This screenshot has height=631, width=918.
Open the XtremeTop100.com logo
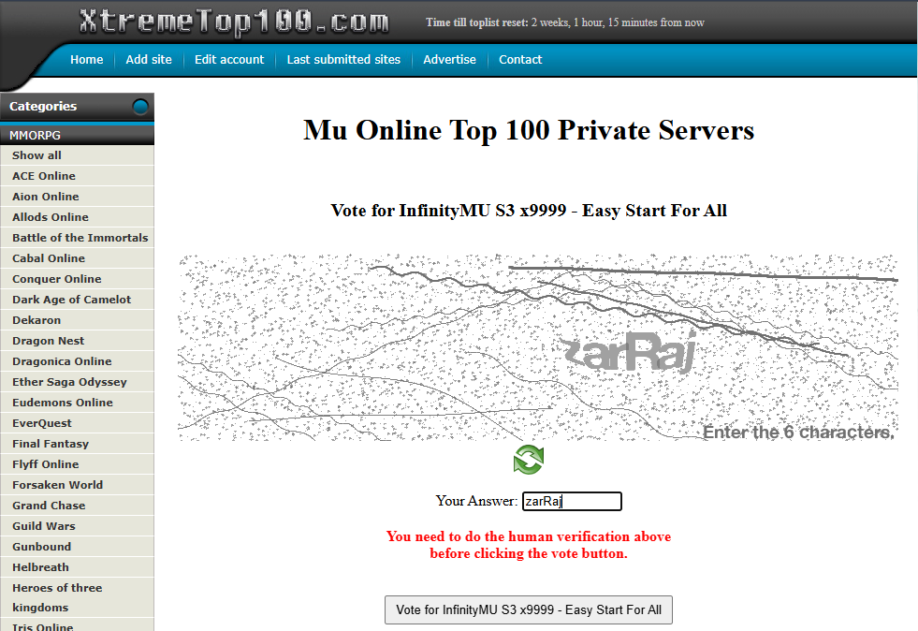234,22
